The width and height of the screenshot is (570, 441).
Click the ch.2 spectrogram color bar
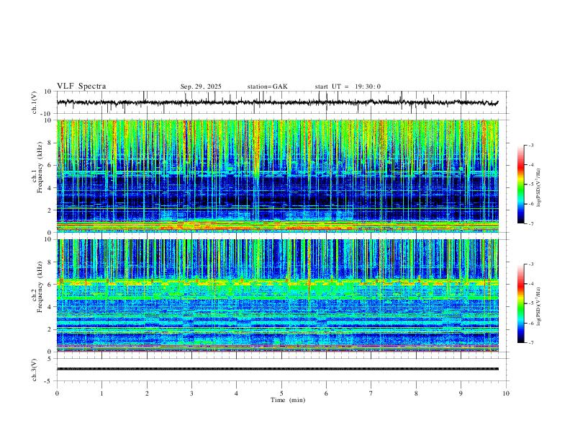pyautogui.click(x=520, y=303)
